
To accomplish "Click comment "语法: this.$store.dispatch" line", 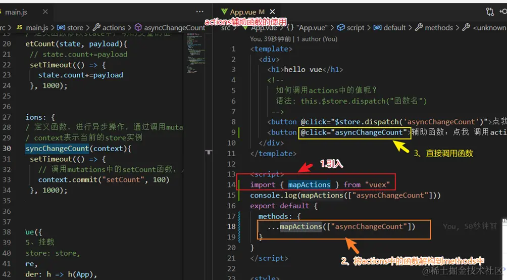I will click(351, 101).
